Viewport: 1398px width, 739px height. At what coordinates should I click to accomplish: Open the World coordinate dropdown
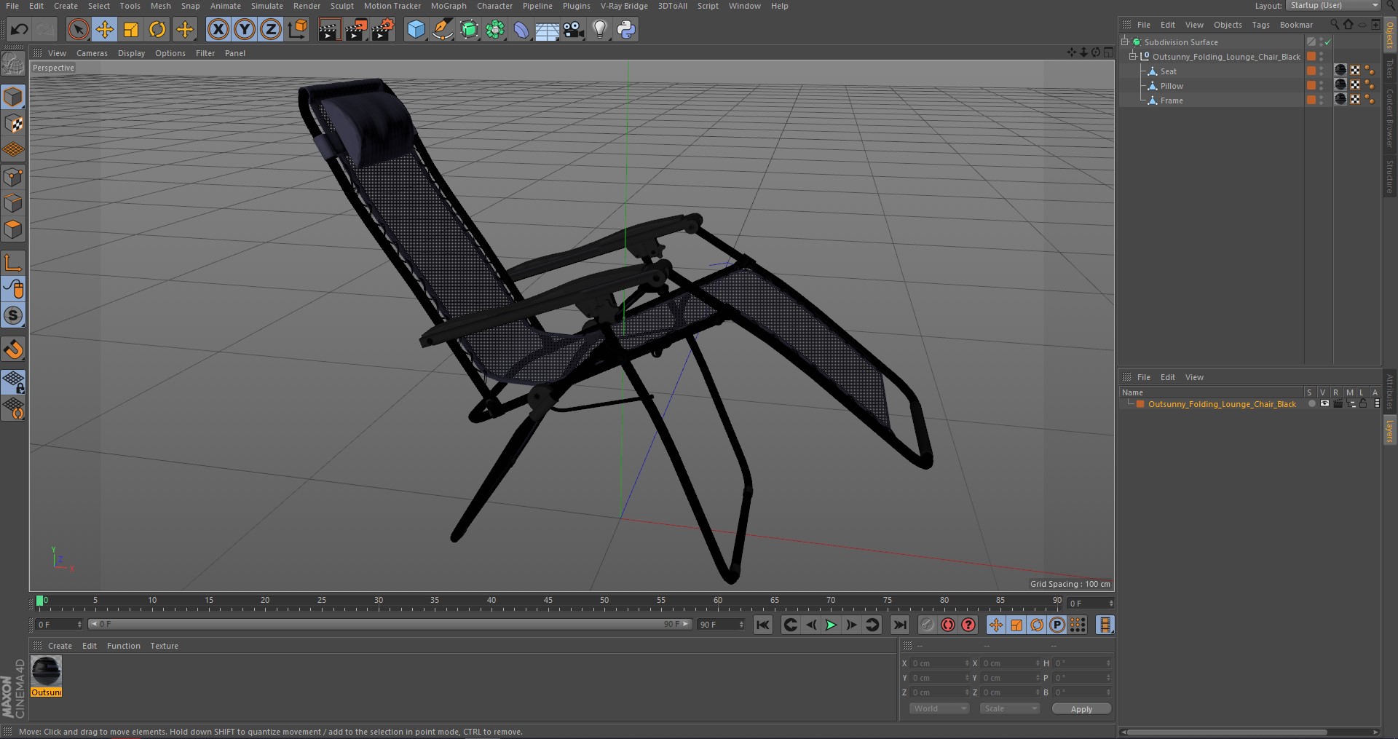click(939, 708)
